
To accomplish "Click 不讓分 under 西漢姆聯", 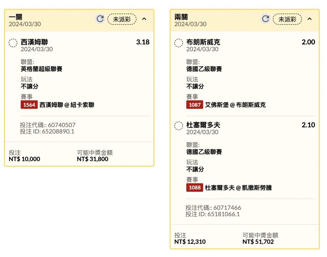I will (x=29, y=86).
